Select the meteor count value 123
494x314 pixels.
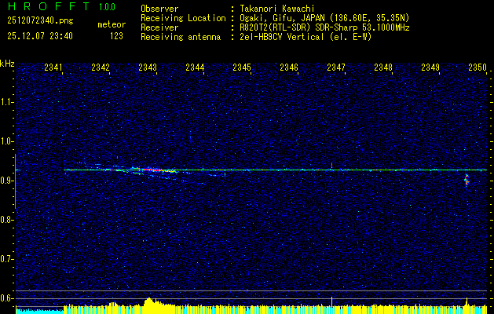click(116, 36)
